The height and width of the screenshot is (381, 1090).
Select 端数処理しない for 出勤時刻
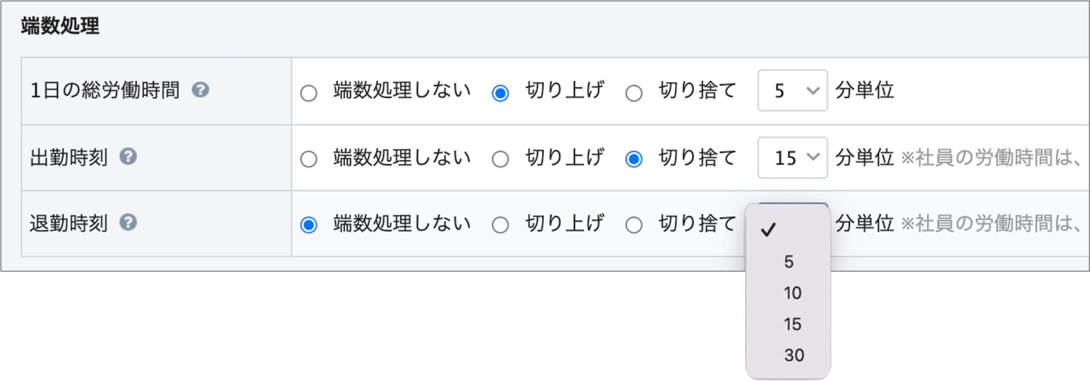[309, 159]
